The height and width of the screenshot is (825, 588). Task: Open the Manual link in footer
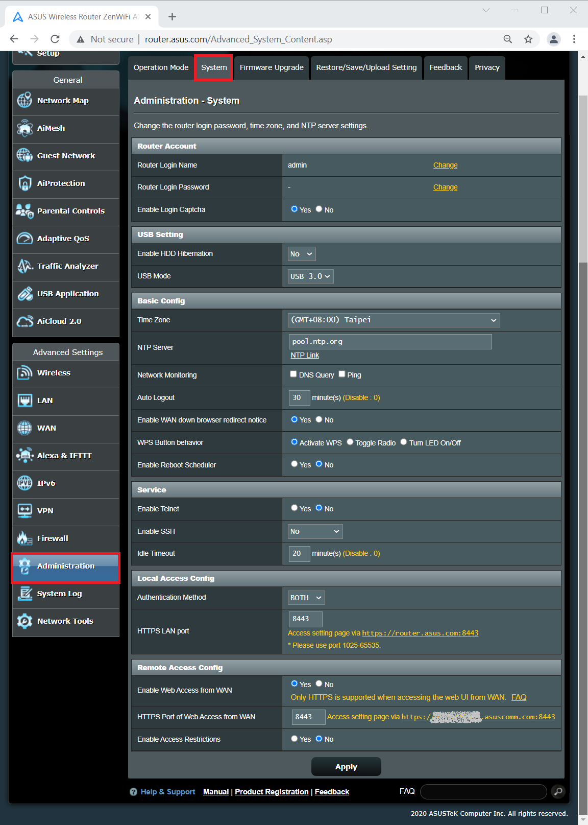pyautogui.click(x=216, y=791)
